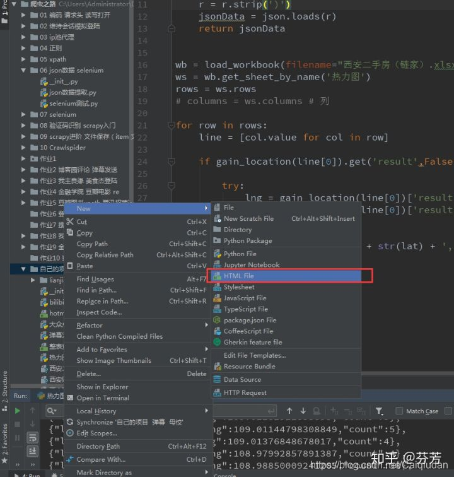This screenshot has height=477, width=454.
Task: Click the Gherkin feature file icon
Action: pyautogui.click(x=217, y=342)
